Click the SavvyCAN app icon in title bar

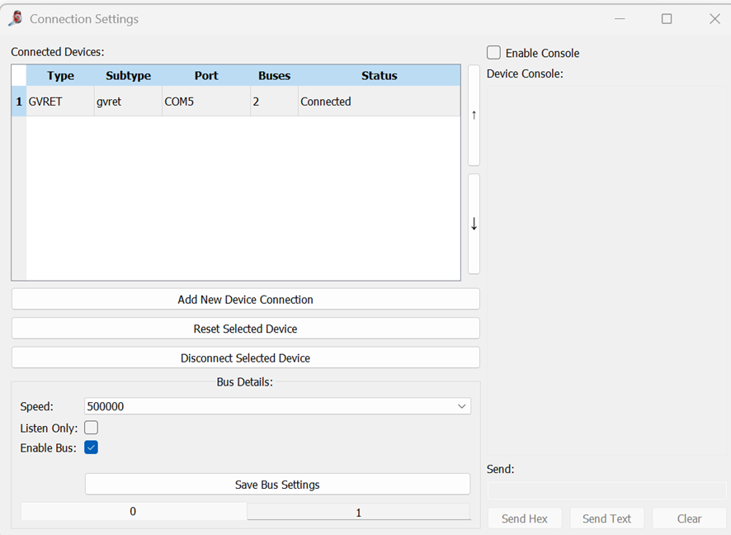point(16,18)
